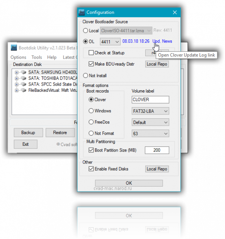Click the FileBackedVirtual Msft disk icon
This screenshot has width=225, height=239.
point(23,90)
